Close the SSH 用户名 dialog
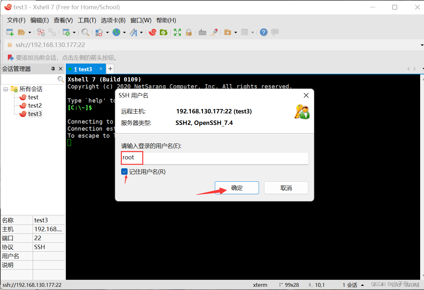Image resolution: width=424 pixels, height=290 pixels. click(306, 95)
